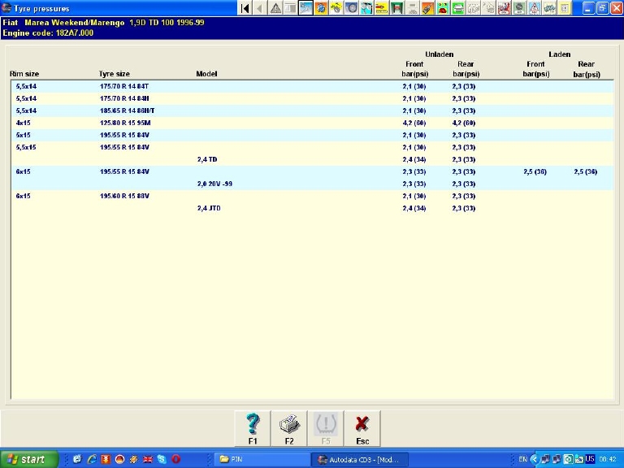624x468 pixels.
Task: Jump to first page with the bar-arrow icon
Action: pyautogui.click(x=245, y=8)
